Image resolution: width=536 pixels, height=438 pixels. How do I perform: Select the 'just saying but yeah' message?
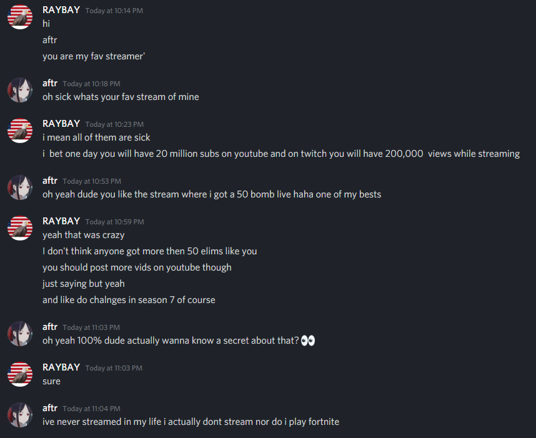click(84, 284)
